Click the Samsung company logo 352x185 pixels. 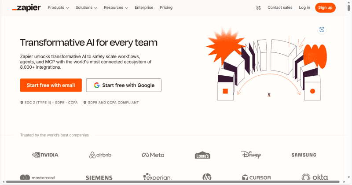[x=304, y=155]
